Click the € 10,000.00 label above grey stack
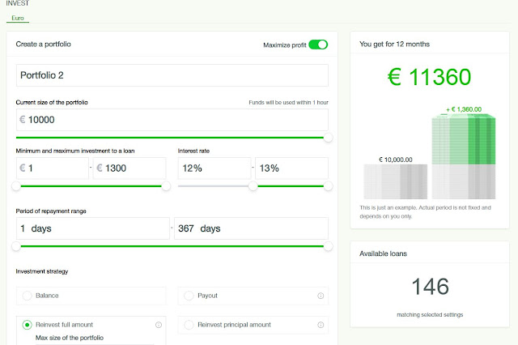518x345 pixels. [x=396, y=160]
